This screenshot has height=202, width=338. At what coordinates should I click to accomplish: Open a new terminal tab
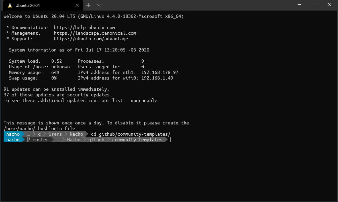88,5
